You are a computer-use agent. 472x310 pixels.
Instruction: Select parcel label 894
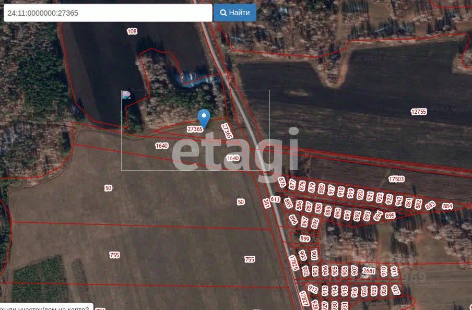pos(378,216)
